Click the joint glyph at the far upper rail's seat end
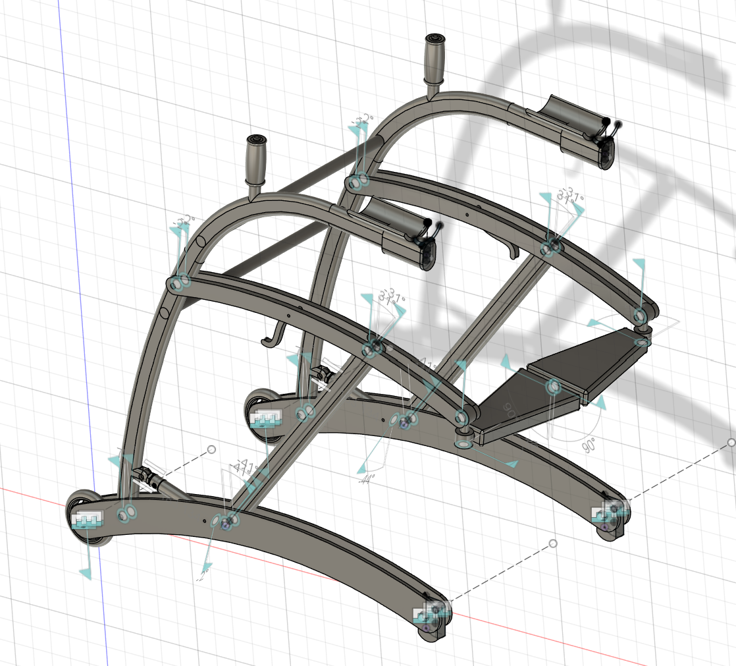 (x=639, y=315)
